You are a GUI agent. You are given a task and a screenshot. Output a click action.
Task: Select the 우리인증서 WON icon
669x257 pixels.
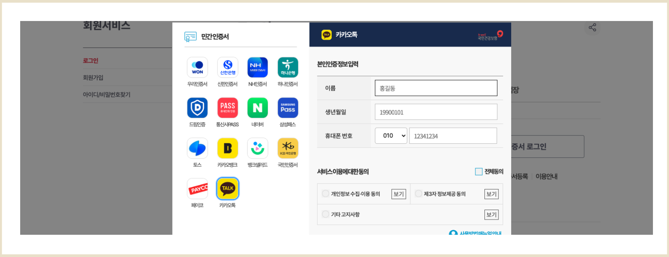pyautogui.click(x=197, y=67)
